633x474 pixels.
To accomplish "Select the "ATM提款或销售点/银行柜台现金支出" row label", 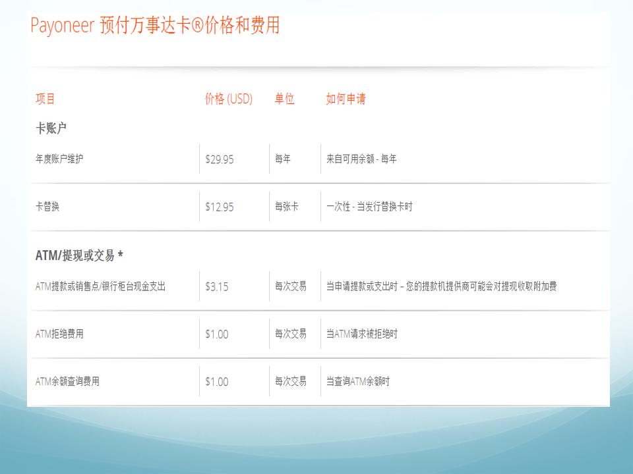I will [100, 286].
